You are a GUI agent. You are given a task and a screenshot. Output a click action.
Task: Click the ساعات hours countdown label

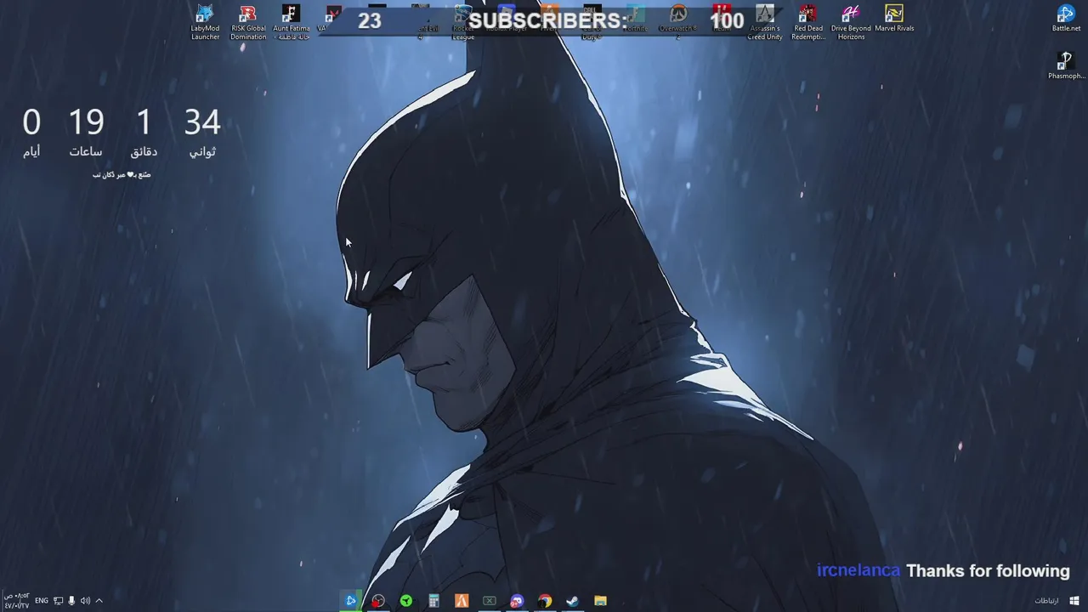(x=86, y=151)
